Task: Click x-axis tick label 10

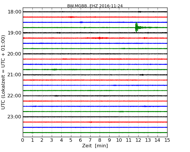Action: click(x=119, y=140)
